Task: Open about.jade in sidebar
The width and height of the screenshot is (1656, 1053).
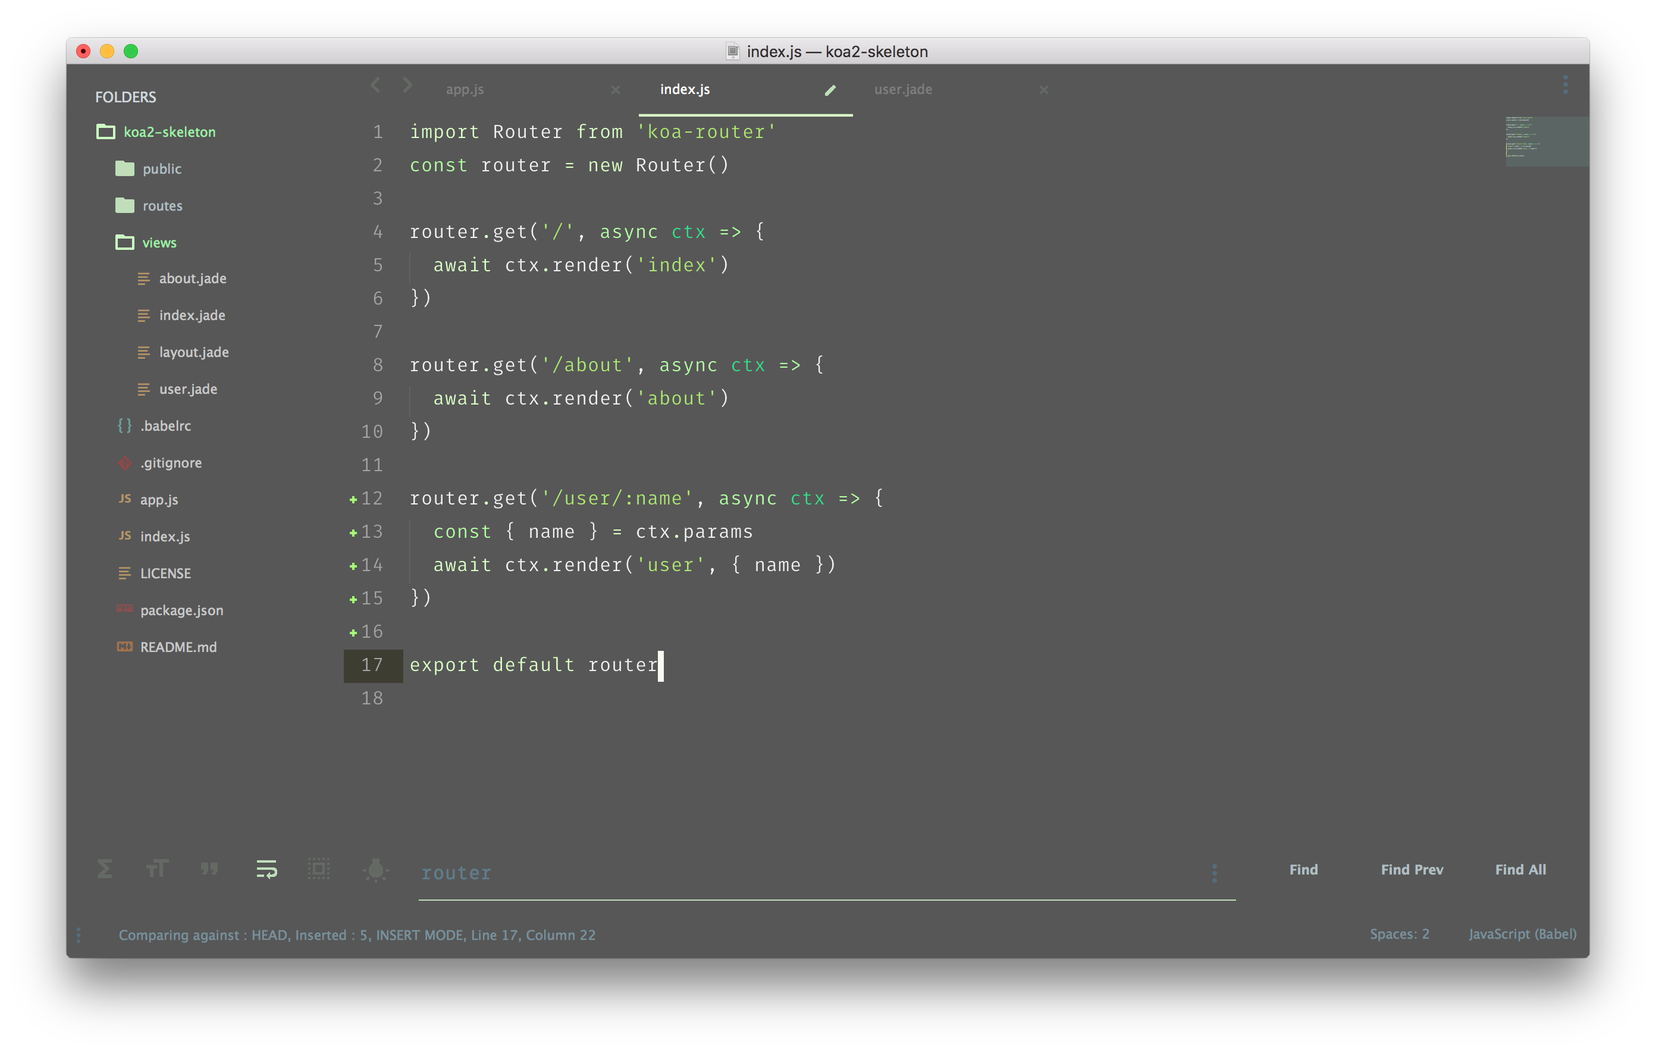Action: tap(193, 278)
